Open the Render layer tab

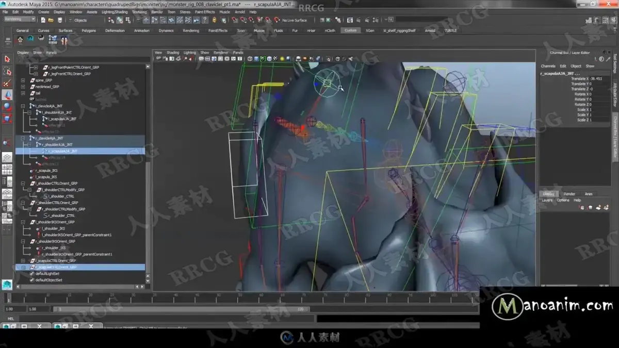[x=569, y=194]
